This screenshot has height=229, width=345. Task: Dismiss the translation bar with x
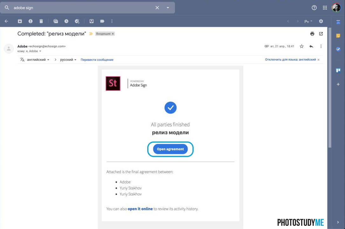(318, 60)
